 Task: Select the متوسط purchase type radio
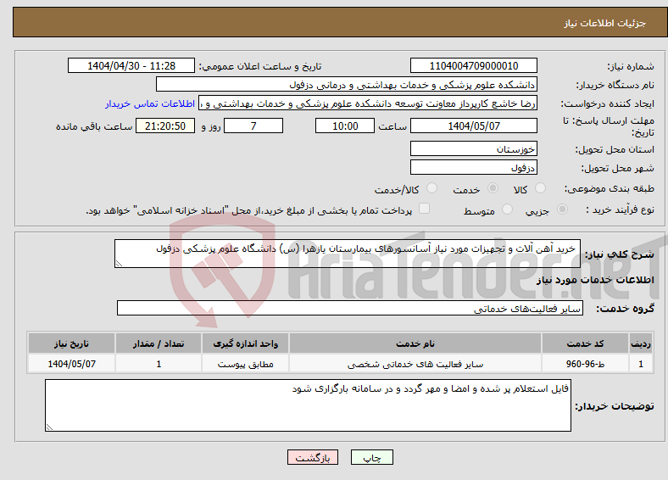tap(507, 209)
